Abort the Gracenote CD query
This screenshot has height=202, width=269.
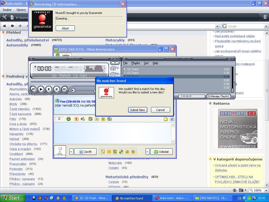pos(65,28)
